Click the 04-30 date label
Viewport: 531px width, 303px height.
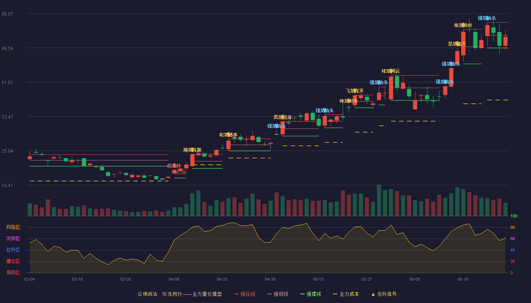270,279
